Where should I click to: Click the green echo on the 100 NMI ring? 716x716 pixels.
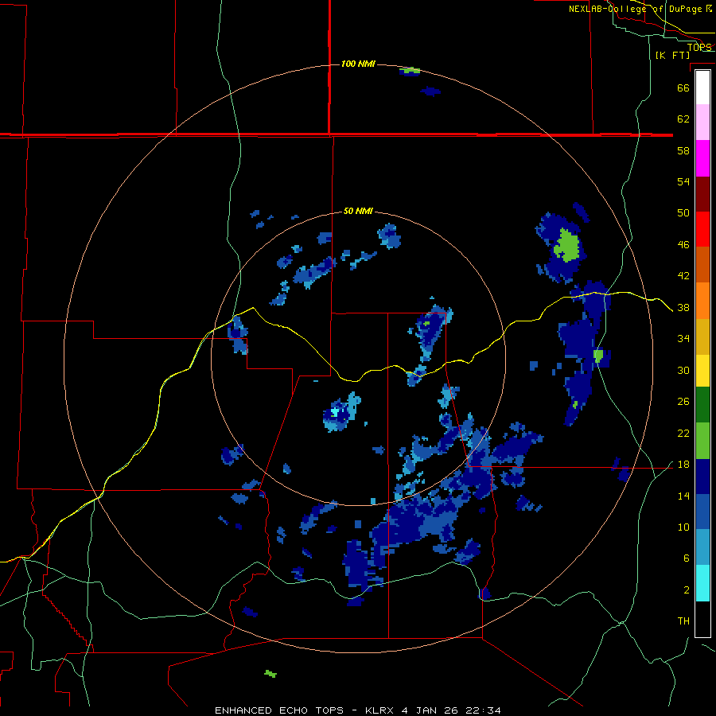coord(411,70)
